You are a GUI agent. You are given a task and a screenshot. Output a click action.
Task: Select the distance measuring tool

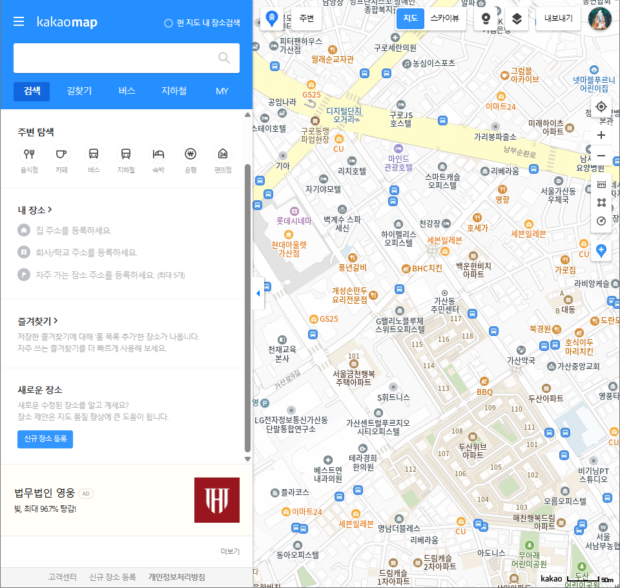pyautogui.click(x=601, y=184)
